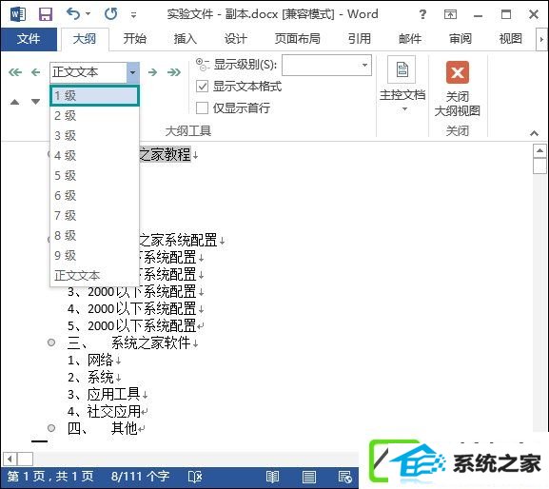549x489 pixels.
Task: Demote outline level single-right arrow
Action: [x=152, y=72]
